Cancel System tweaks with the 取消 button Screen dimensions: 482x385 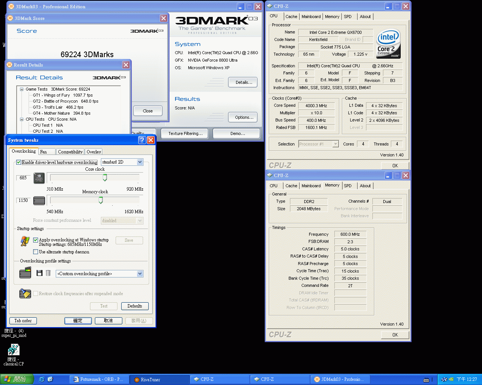pos(108,321)
